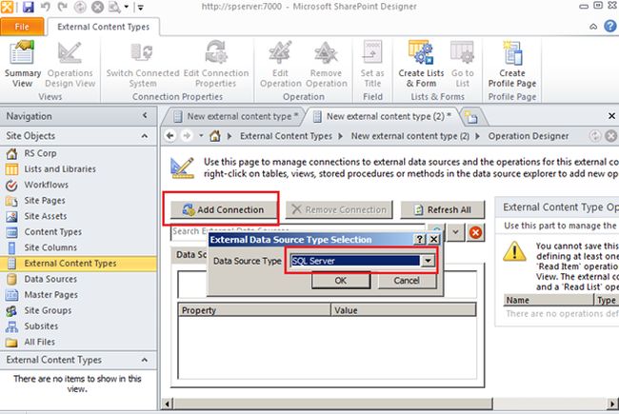
Task: Open the search options dropdown arrow
Action: point(455,232)
